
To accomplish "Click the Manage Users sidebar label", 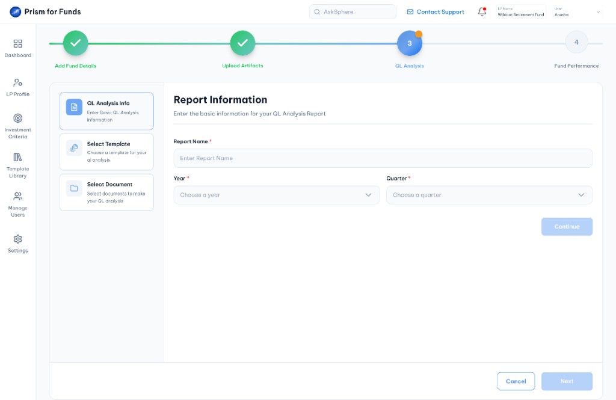I will 17,211.
